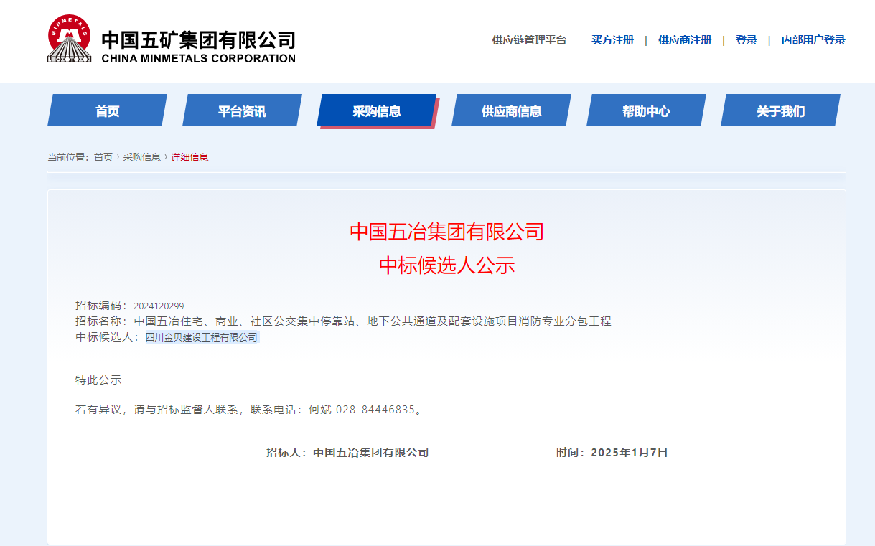Click the 招标人 中国五冶集团有限公司 line
Viewport: 875px width, 546px height.
347,453
